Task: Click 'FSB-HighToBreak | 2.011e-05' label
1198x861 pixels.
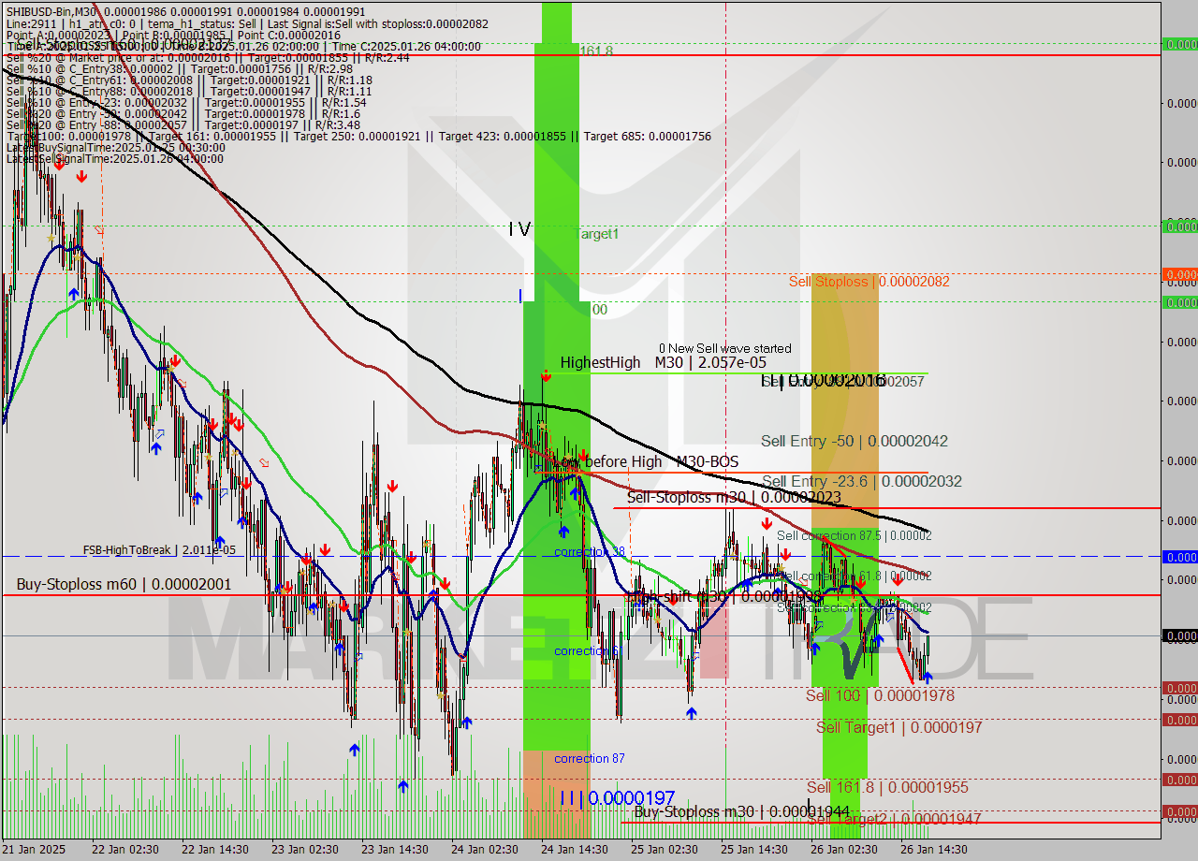Action: [x=159, y=550]
